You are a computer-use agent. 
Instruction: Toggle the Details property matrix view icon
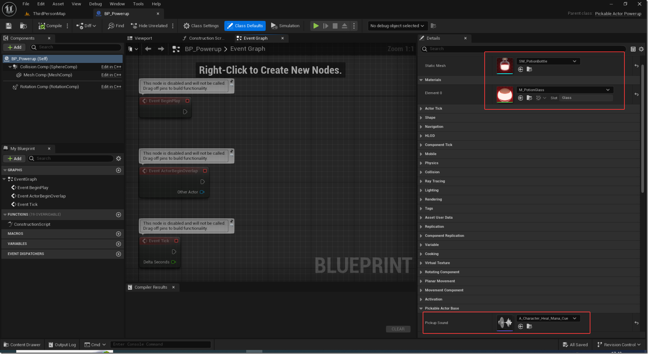point(633,49)
